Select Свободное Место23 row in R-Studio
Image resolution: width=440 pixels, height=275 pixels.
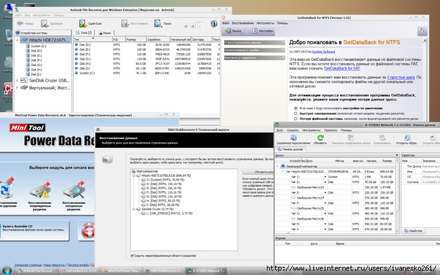[x=336, y=187]
